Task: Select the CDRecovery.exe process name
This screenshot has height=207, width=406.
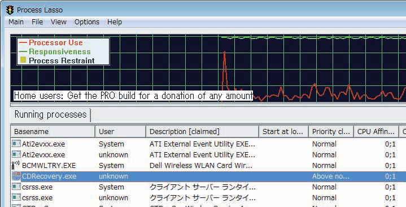Action: [49, 176]
